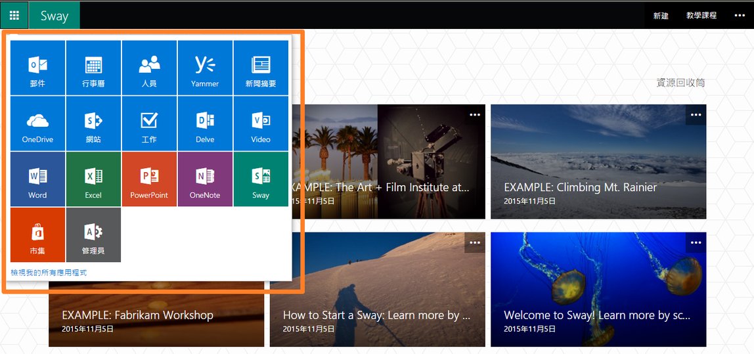Open the 市集 store tile

point(37,234)
